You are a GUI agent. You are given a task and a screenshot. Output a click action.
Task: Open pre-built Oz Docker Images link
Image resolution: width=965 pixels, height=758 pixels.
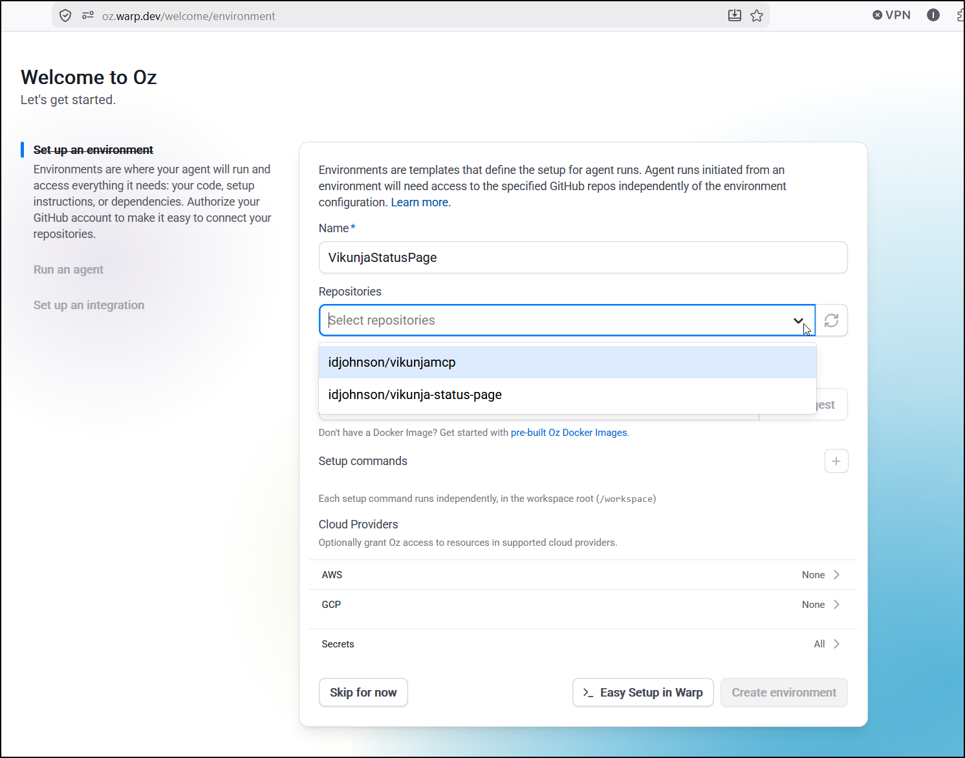pos(569,433)
